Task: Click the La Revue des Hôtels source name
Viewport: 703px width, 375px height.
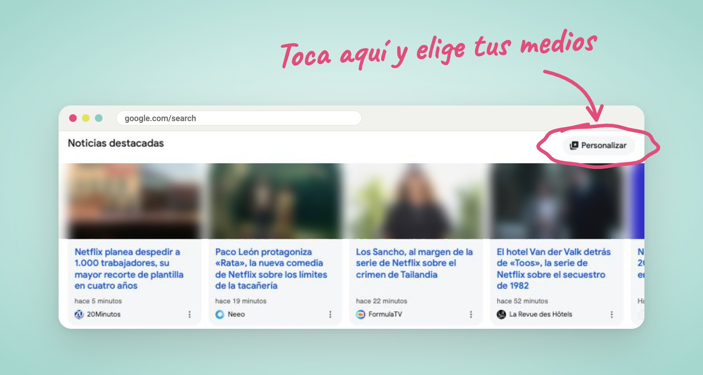Action: coord(541,314)
